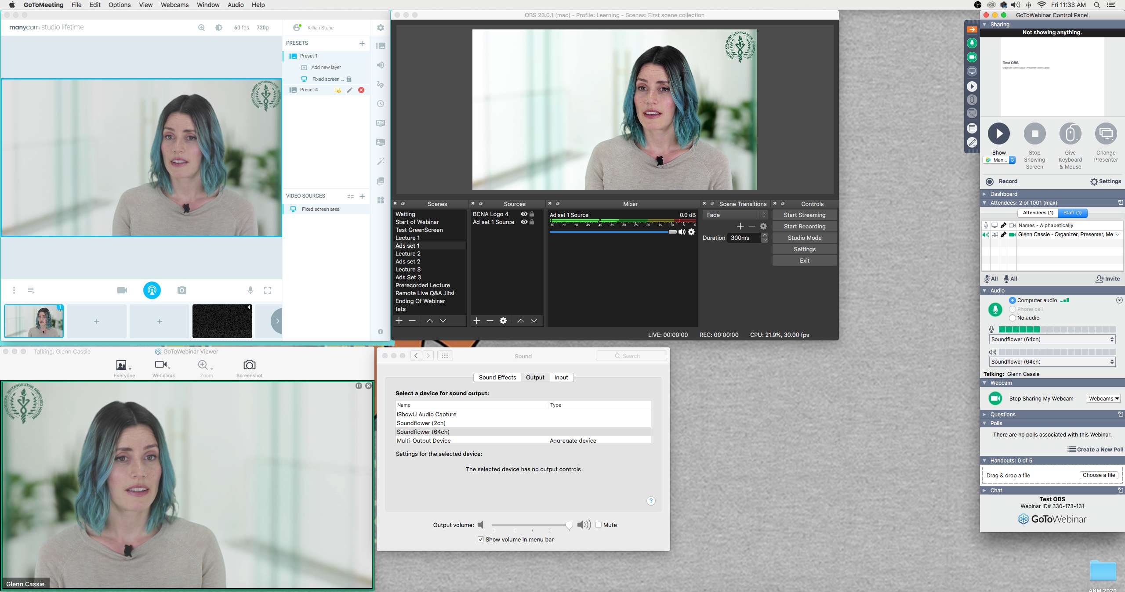Add new preset with plus icon
1125x592 pixels.
pos(362,43)
